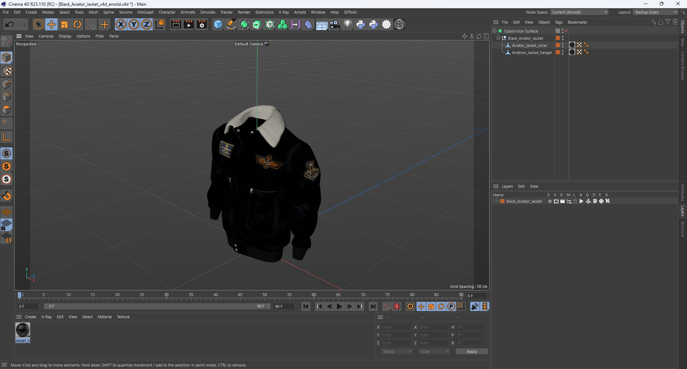This screenshot has height=369, width=687.
Task: Select the Move tool
Action: (x=52, y=24)
